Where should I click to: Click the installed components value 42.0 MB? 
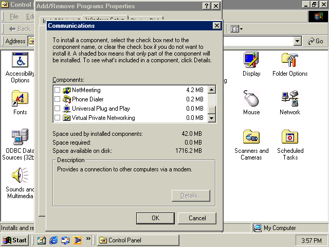point(192,134)
